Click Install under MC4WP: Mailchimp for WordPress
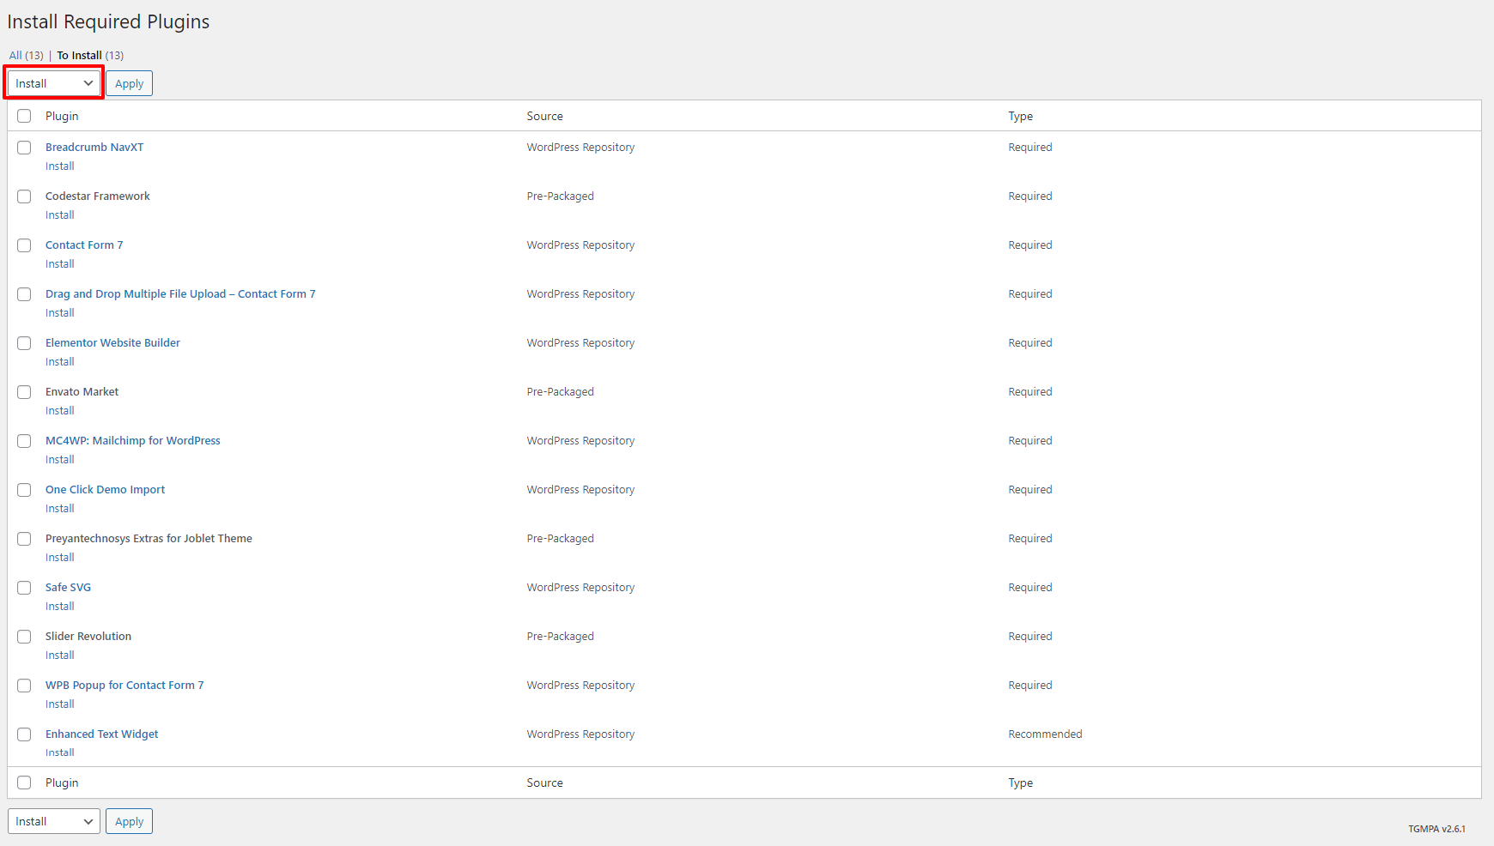The image size is (1494, 846). (x=60, y=460)
